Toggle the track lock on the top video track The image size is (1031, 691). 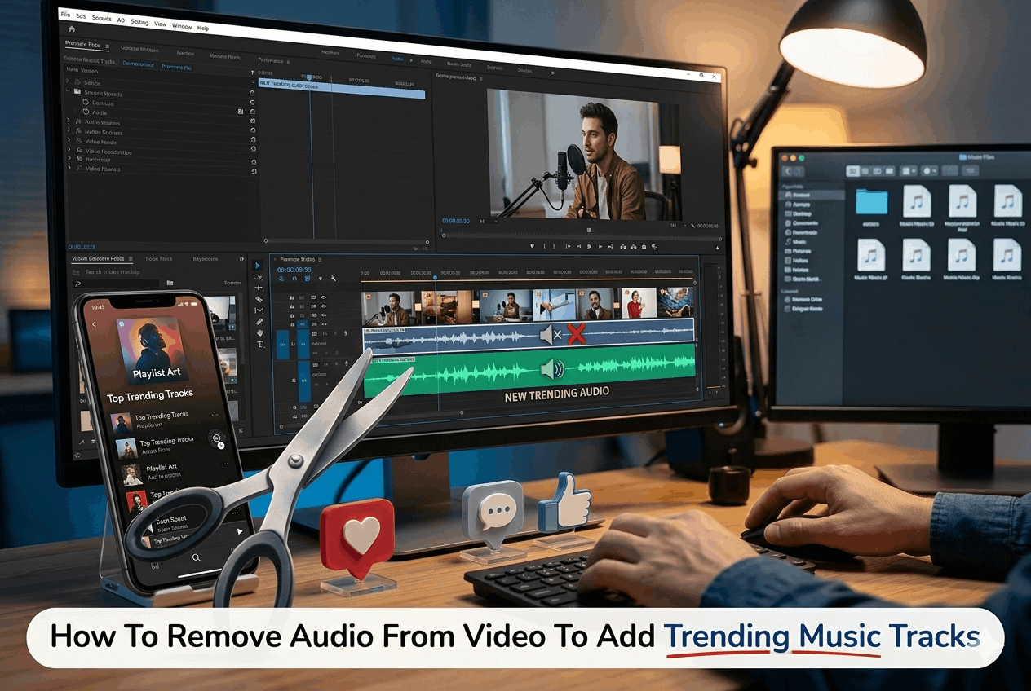[x=292, y=297]
